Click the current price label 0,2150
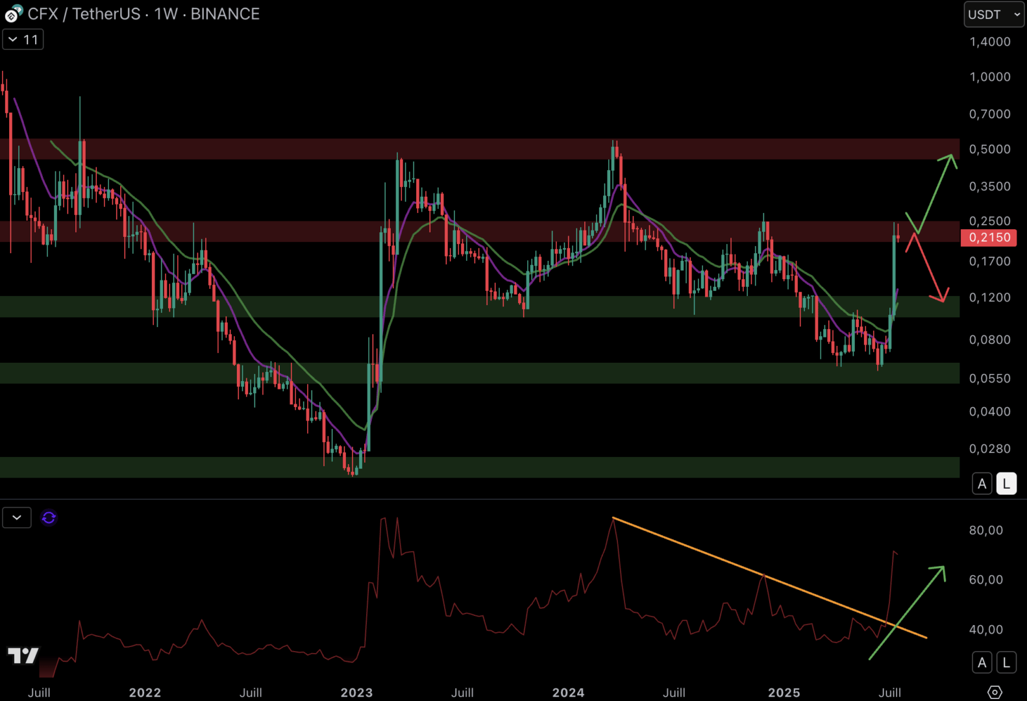 click(989, 238)
